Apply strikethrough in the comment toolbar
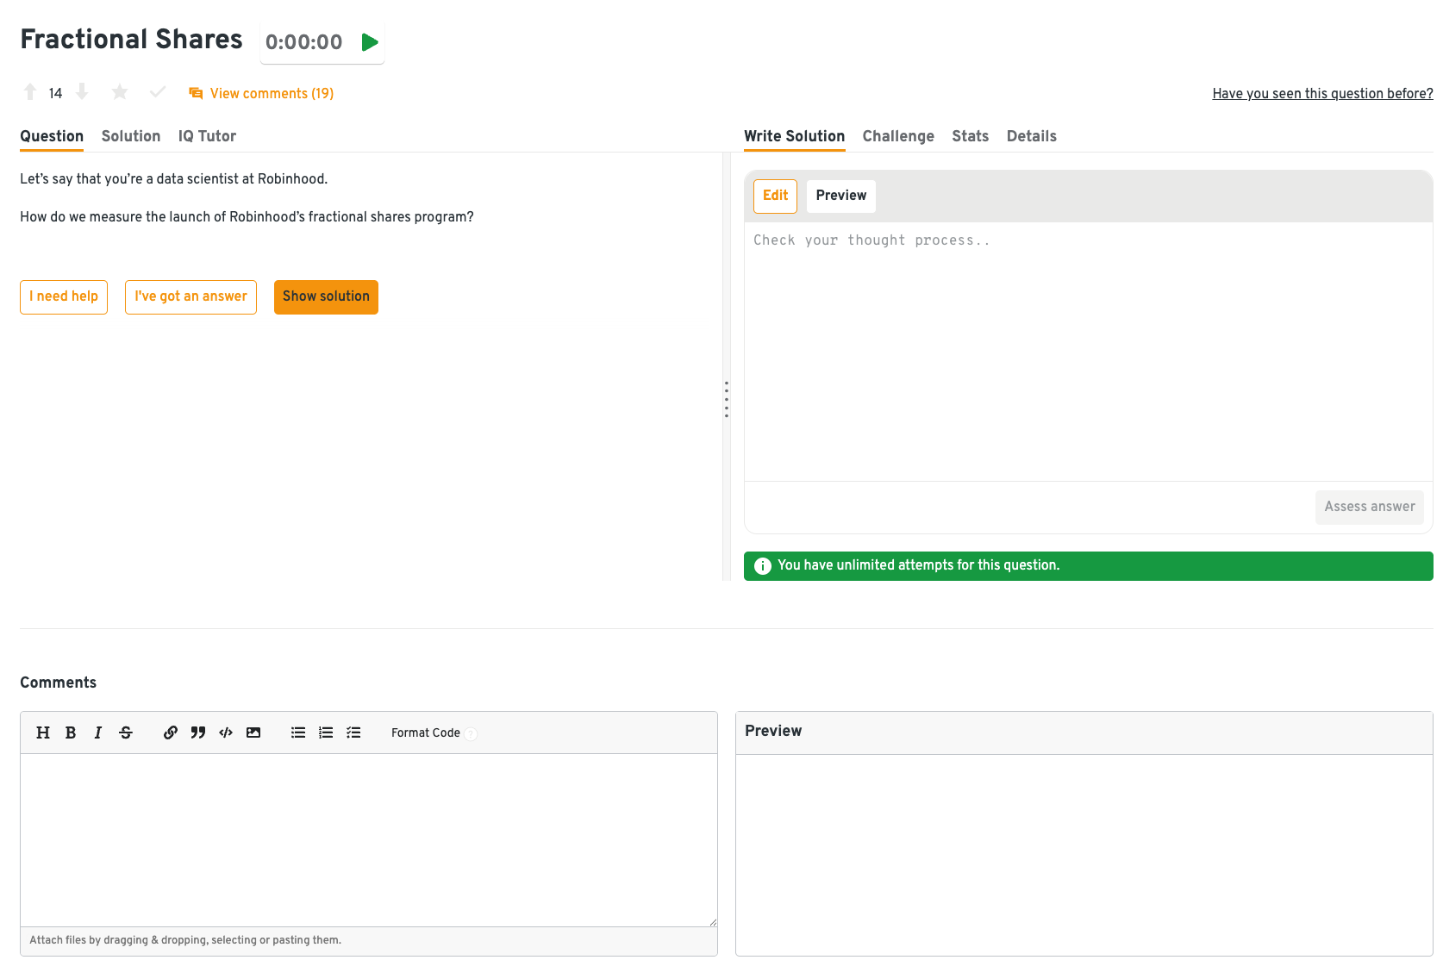1443x960 pixels. click(126, 732)
